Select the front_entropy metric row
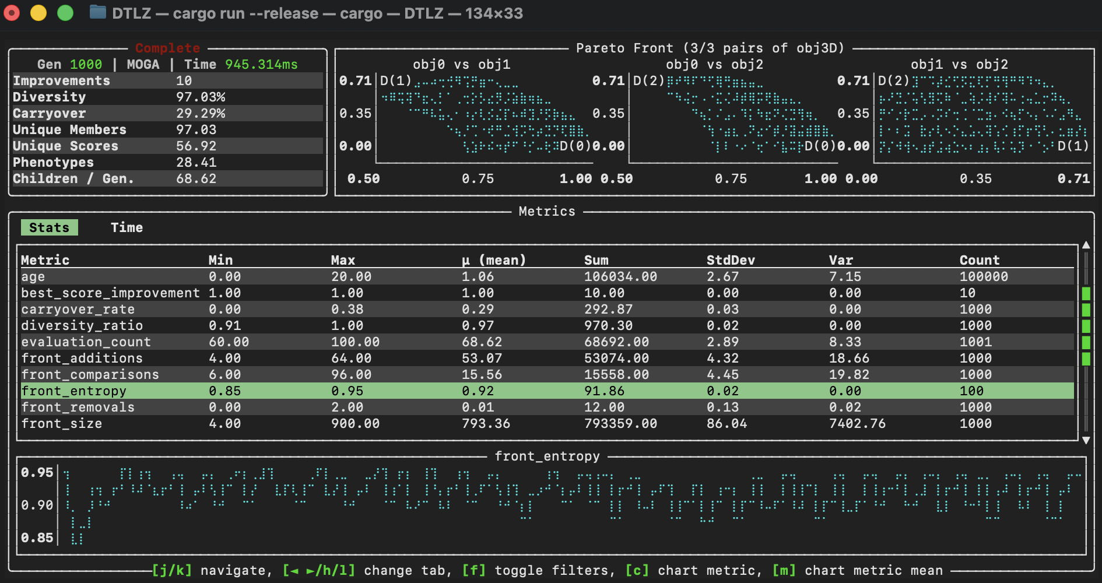The height and width of the screenshot is (583, 1102). point(73,391)
